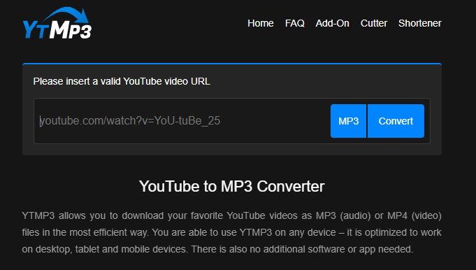Open the Cutter tool page

(x=374, y=23)
